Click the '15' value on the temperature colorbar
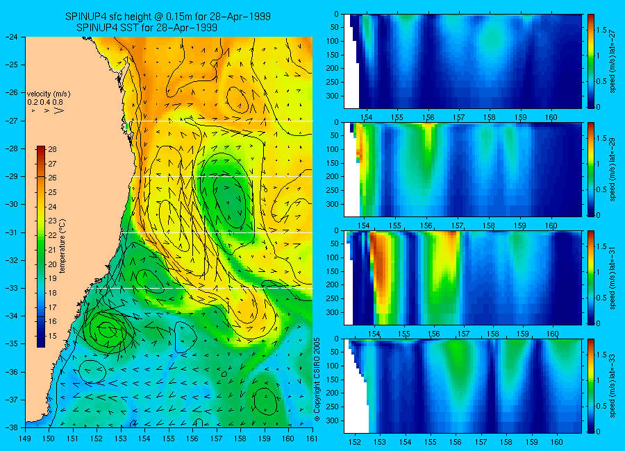This screenshot has width=625, height=451. click(x=52, y=336)
